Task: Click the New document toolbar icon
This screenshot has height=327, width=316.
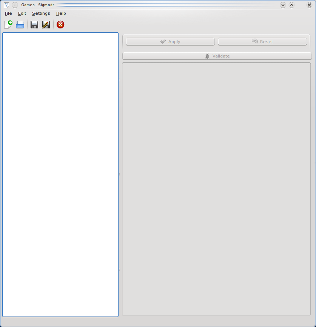Action: point(8,25)
